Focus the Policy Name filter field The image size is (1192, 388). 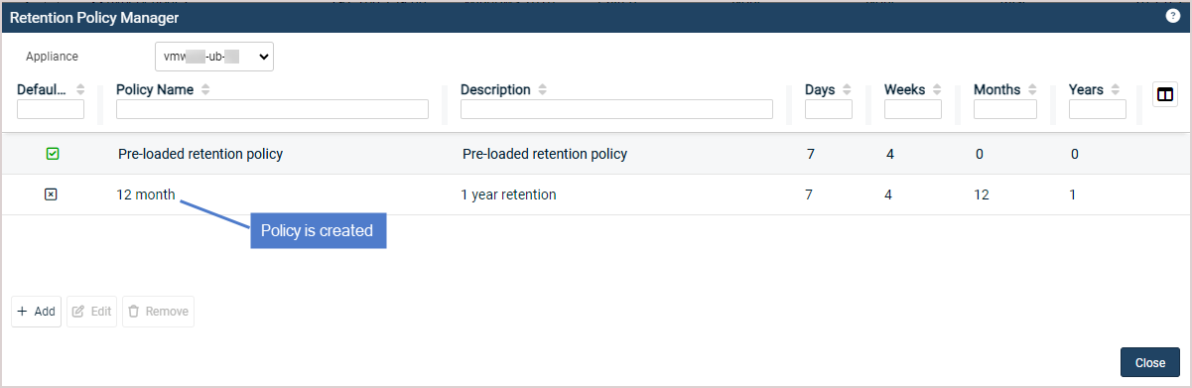pyautogui.click(x=272, y=109)
